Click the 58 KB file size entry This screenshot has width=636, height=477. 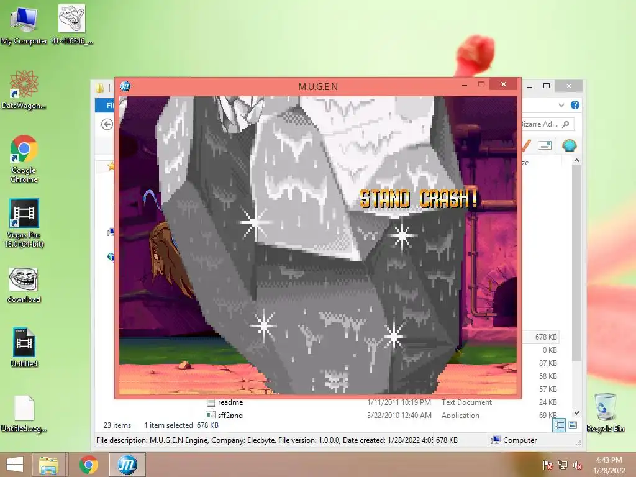point(548,376)
